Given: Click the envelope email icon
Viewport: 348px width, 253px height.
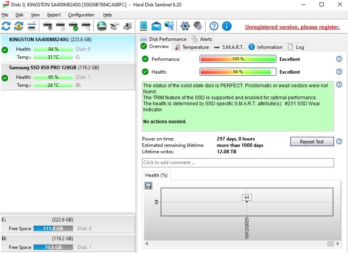Looking at the screenshot, I should (156, 26).
